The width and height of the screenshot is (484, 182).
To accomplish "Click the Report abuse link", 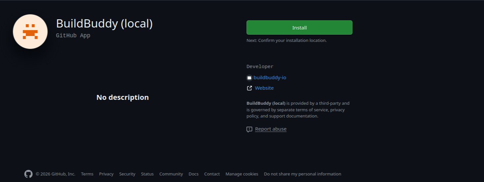I will pyautogui.click(x=271, y=129).
